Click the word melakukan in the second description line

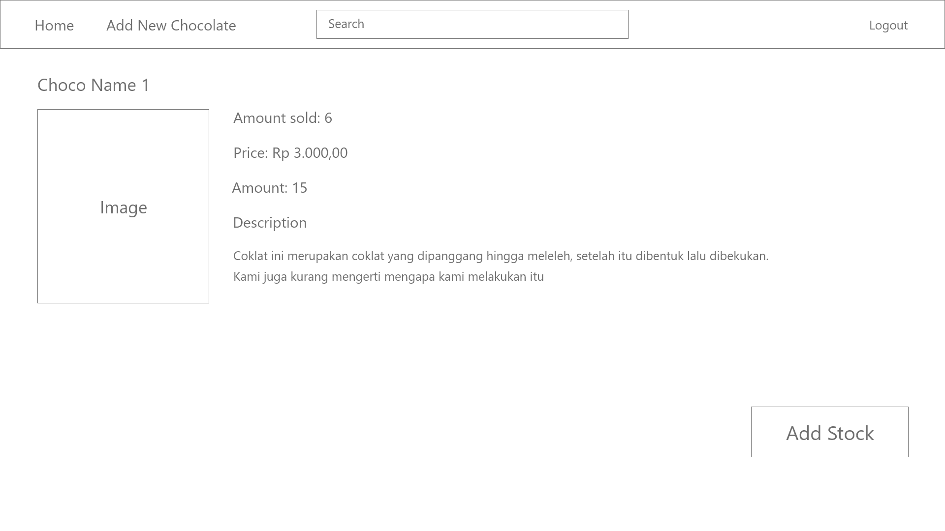pyautogui.click(x=497, y=276)
